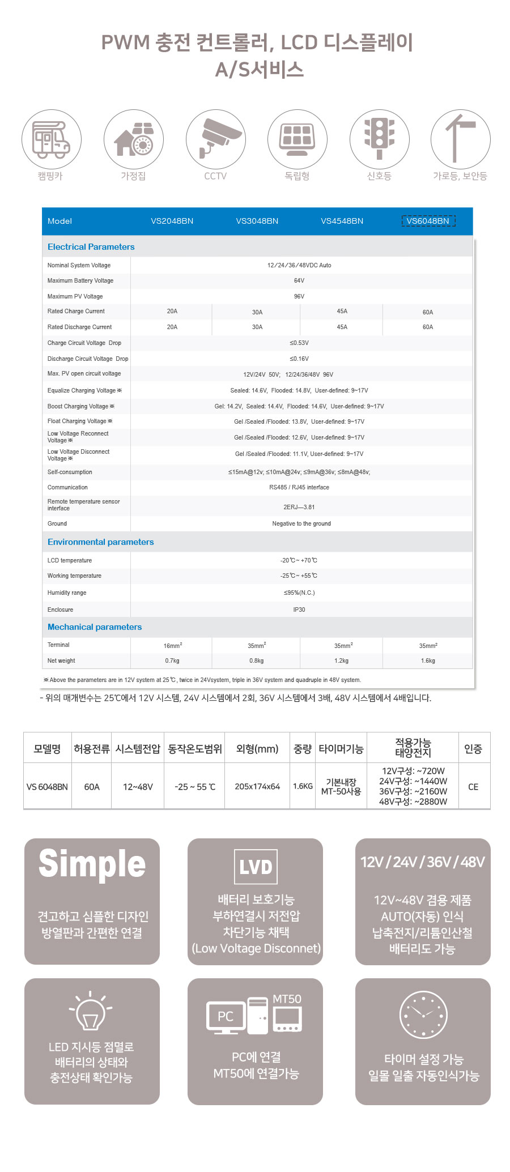The height and width of the screenshot is (1172, 510).
Task: Click the '≤0.53V' charge circuit drop value
Action: (299, 343)
